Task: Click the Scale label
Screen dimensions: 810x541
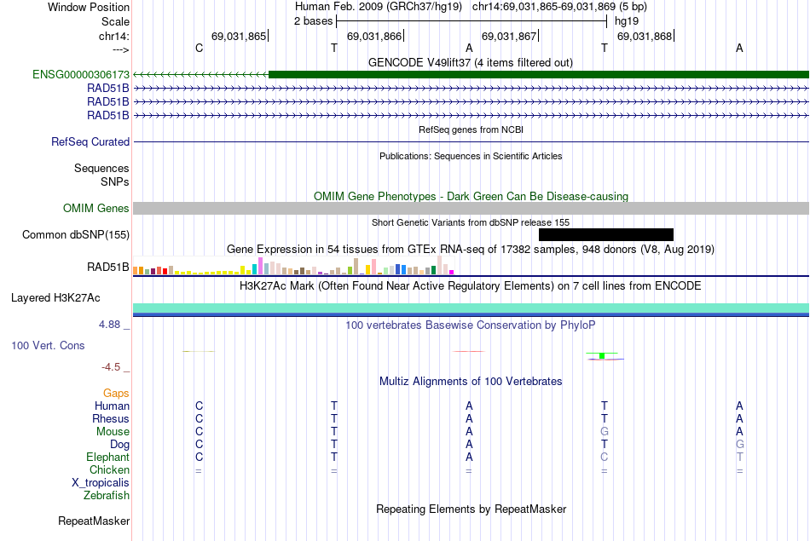Action: 115,21
